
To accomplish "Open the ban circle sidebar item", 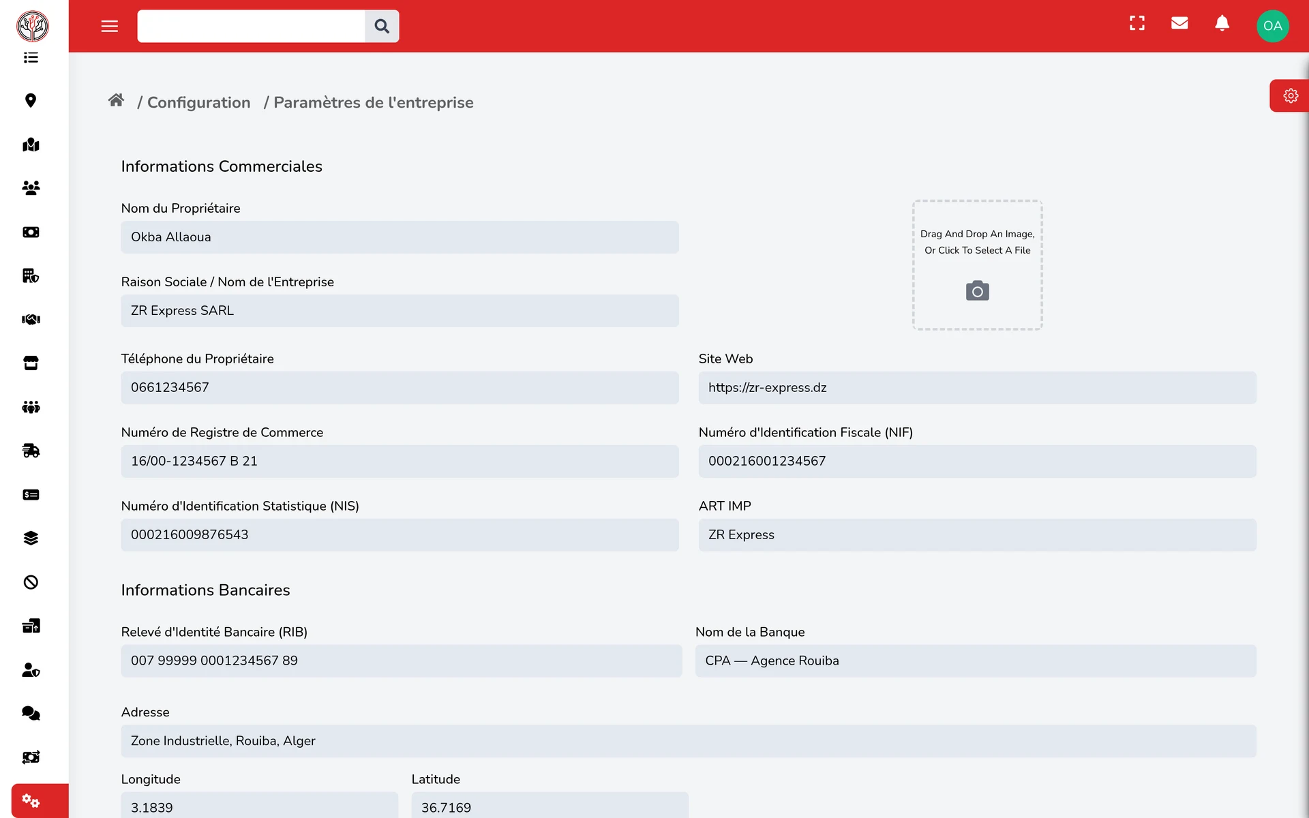I will [31, 582].
